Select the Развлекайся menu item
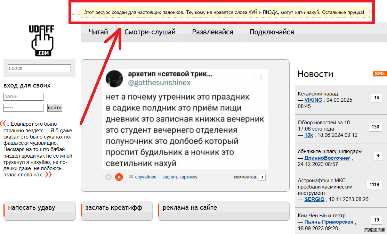Screen dimensions: 387x234 coord(213,32)
